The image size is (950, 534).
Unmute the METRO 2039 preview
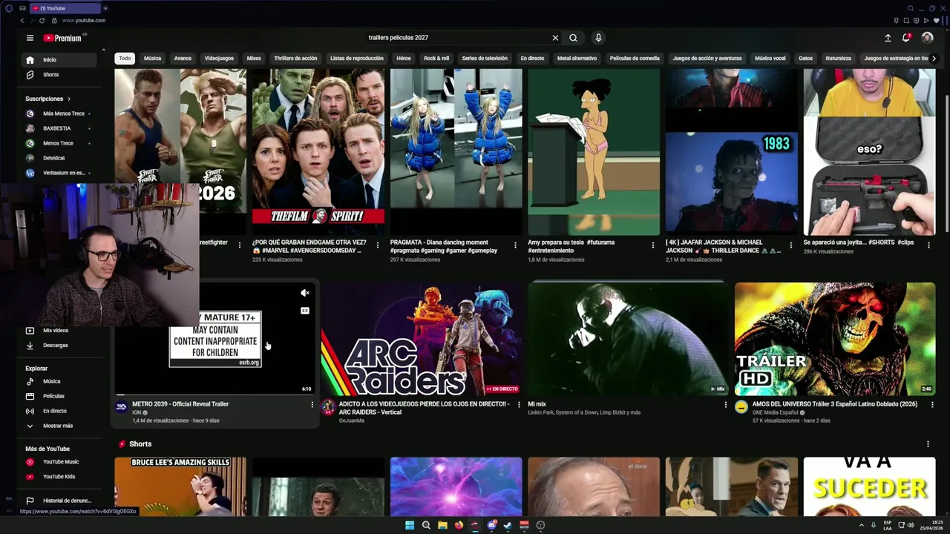pyautogui.click(x=305, y=293)
